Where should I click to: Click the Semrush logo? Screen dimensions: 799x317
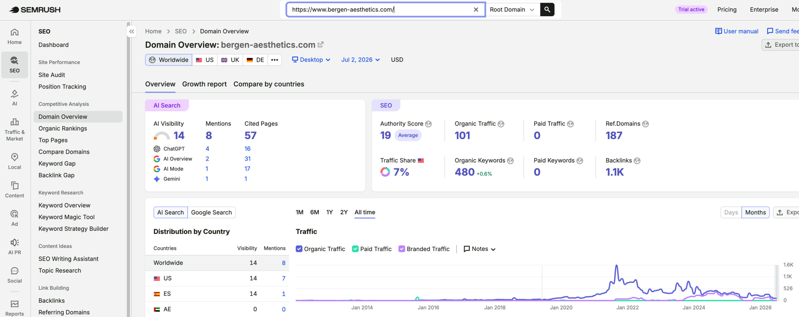pyautogui.click(x=35, y=10)
